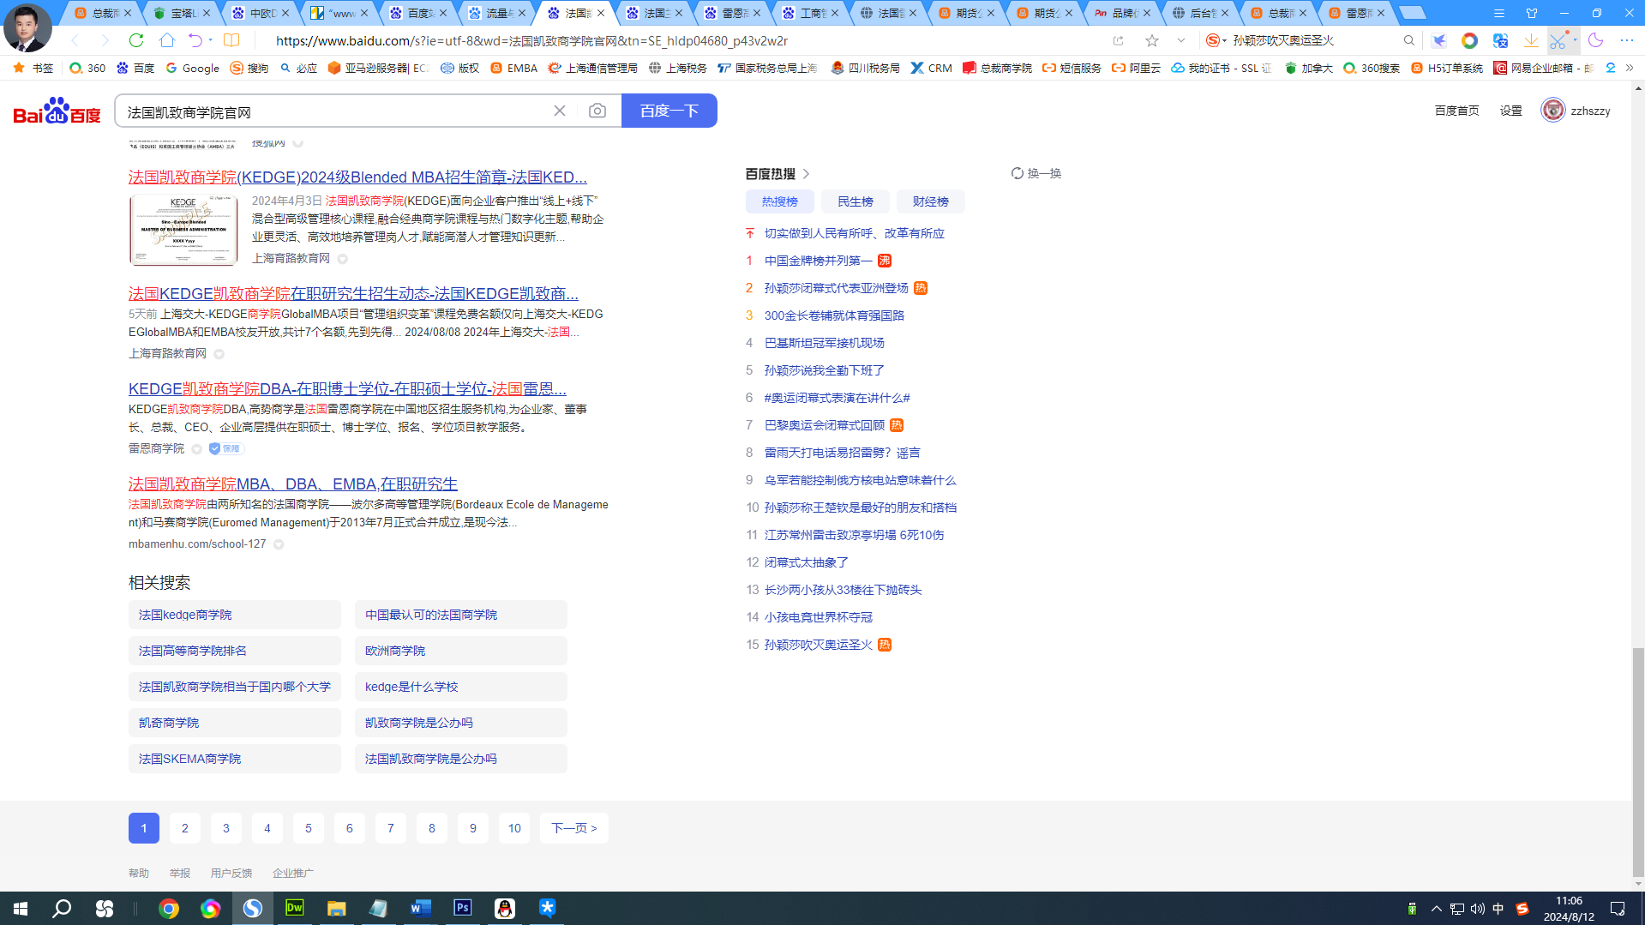Image resolution: width=1645 pixels, height=925 pixels.
Task: Switch to the 民生榜 tab in hot search
Action: pyautogui.click(x=855, y=201)
